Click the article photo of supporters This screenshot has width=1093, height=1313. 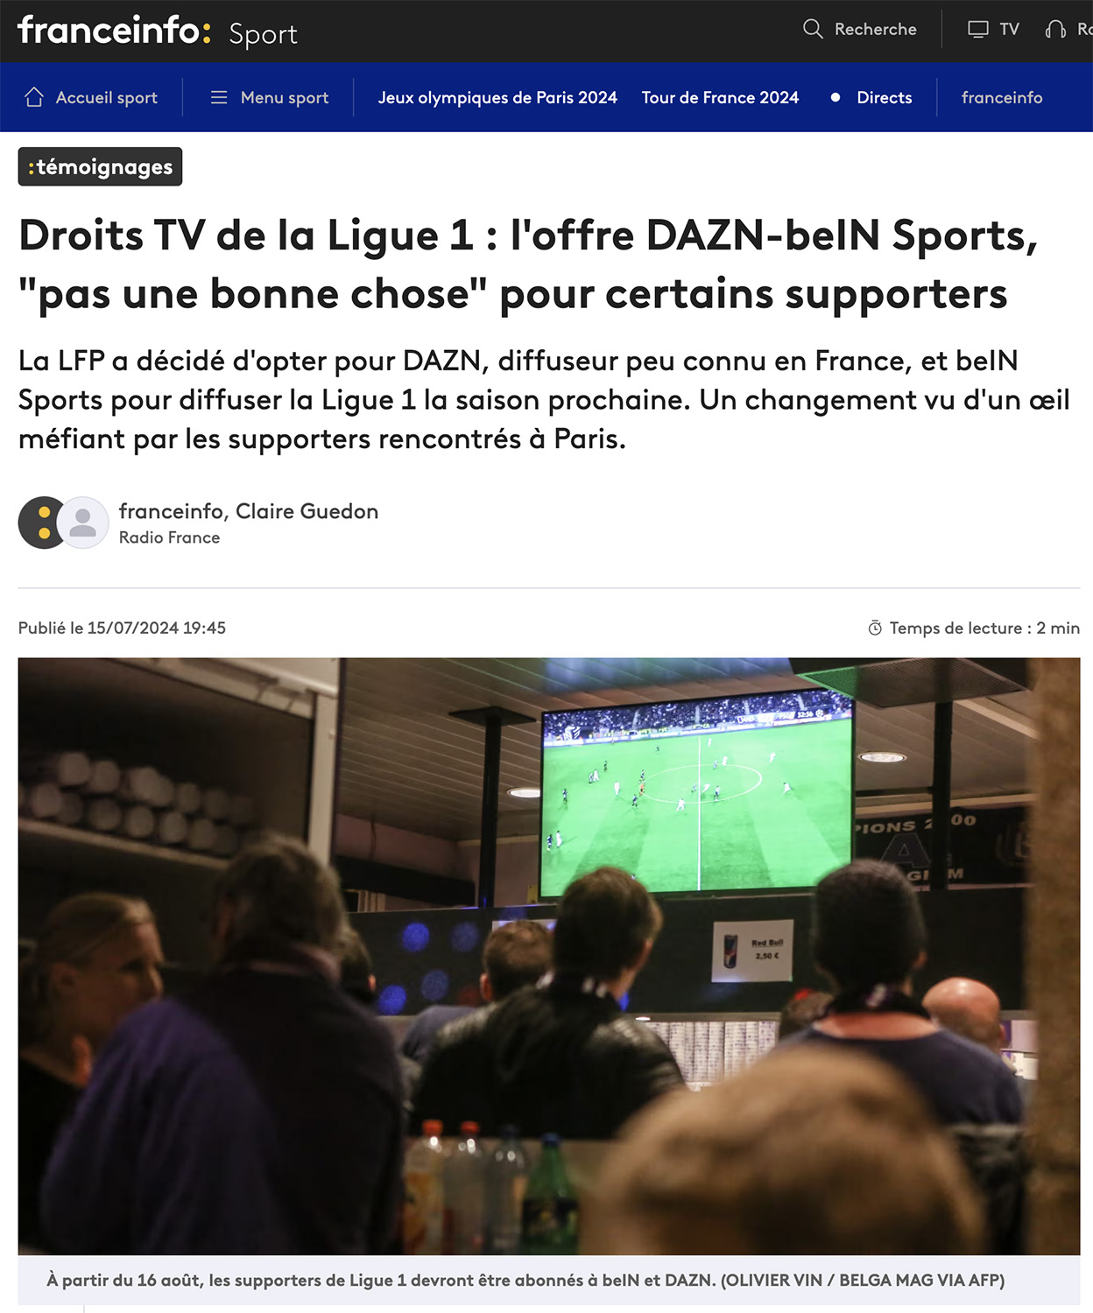(x=549, y=956)
